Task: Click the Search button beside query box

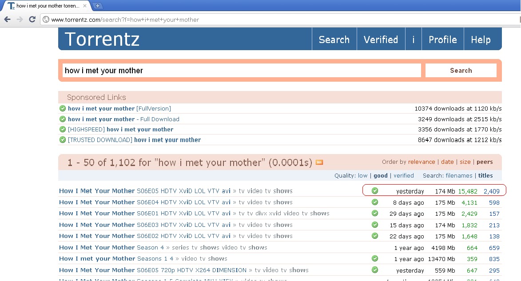Action: (461, 71)
